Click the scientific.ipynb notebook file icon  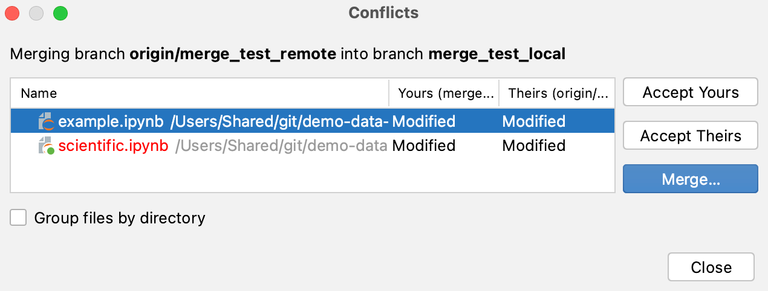[x=46, y=146]
